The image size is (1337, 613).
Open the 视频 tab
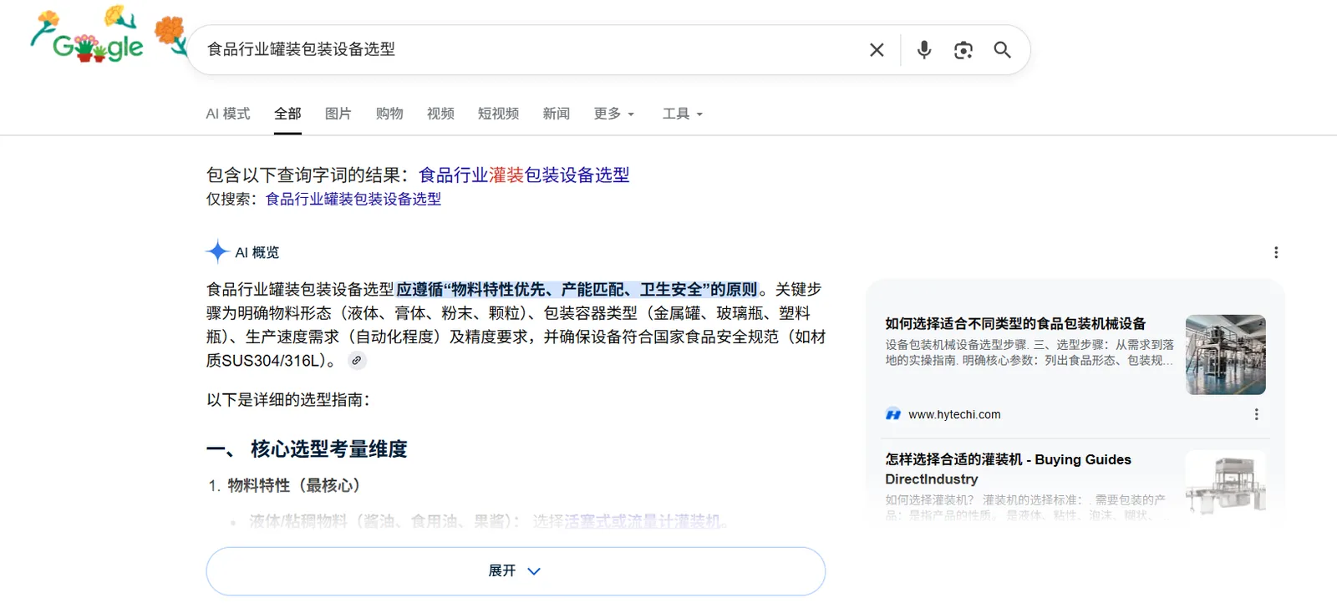click(x=440, y=114)
